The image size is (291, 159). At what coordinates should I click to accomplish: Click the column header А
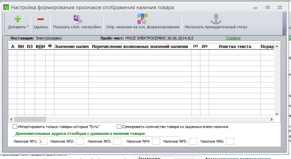pyautogui.click(x=13, y=46)
